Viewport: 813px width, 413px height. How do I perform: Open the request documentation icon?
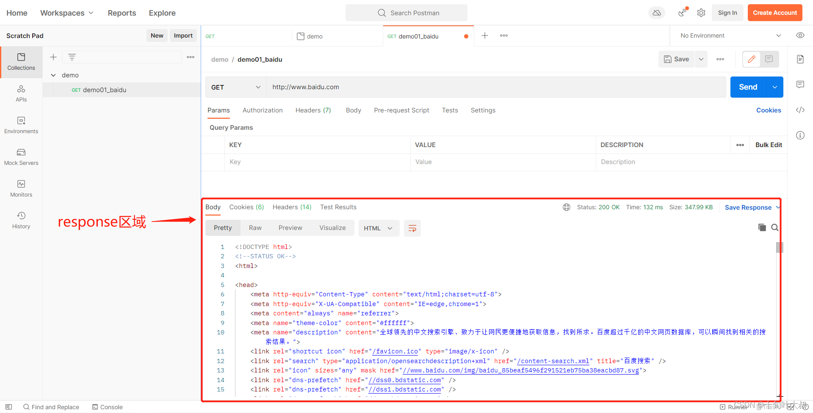800,59
